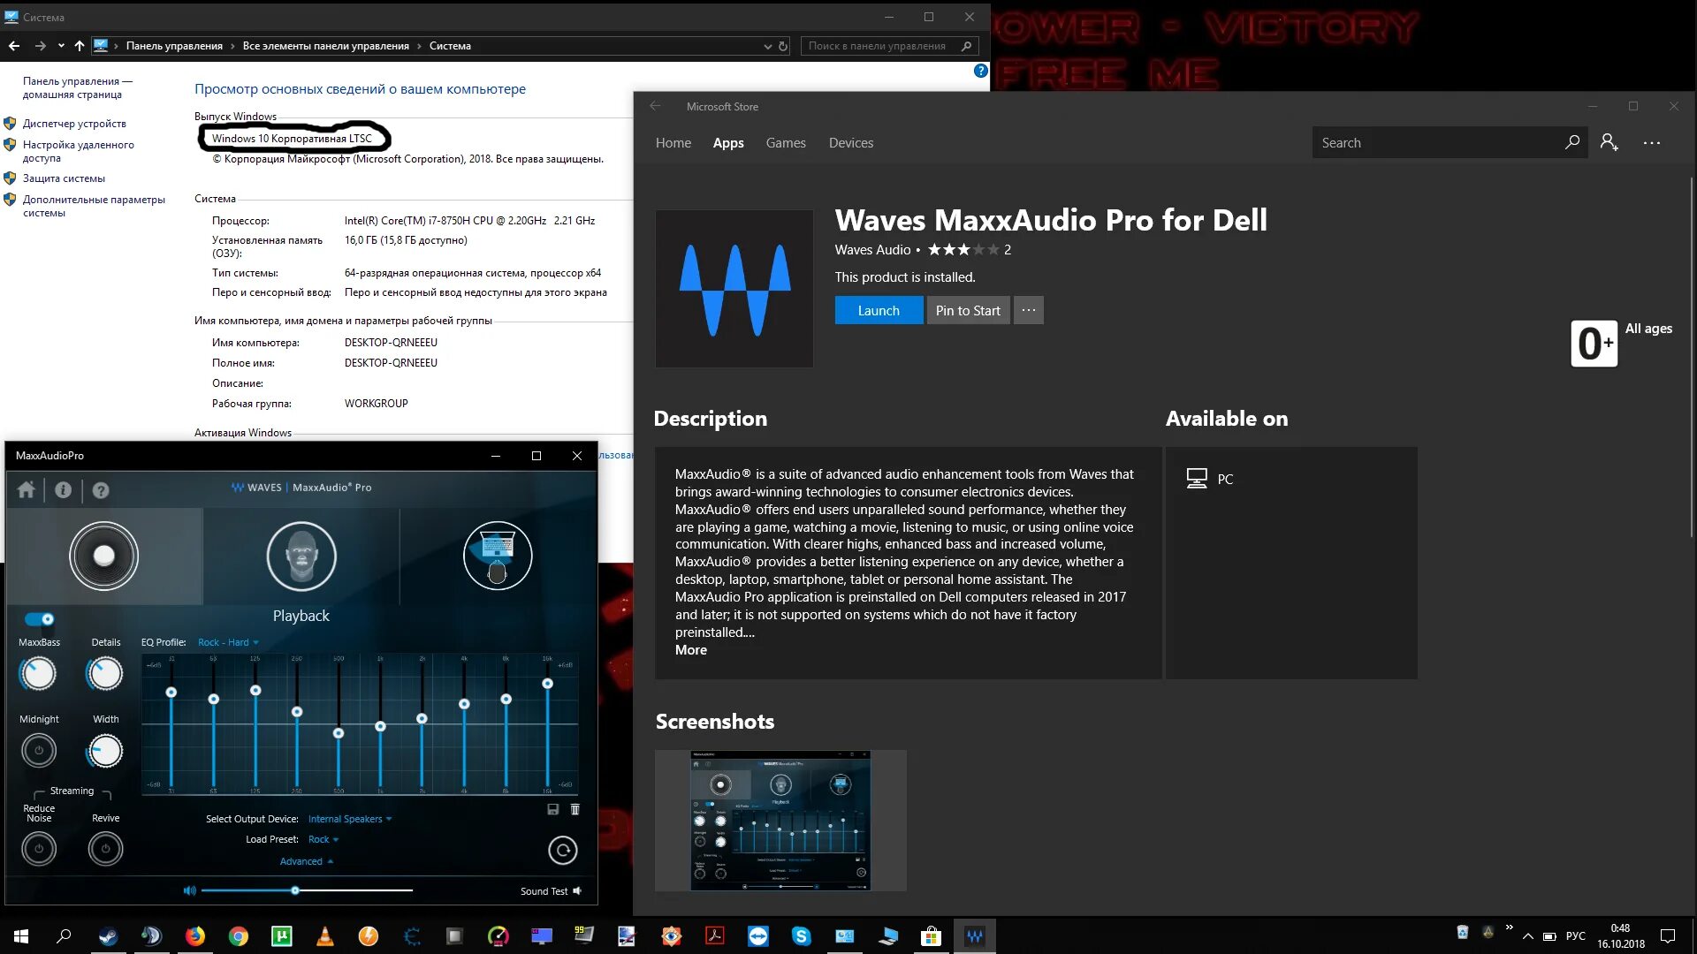Open more options button next to Pin to Start
1697x954 pixels.
(1028, 310)
